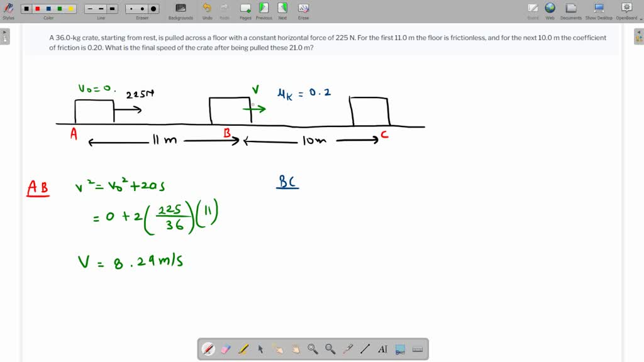
Task: Open the on-screen virtual keyboard
Action: 418,349
